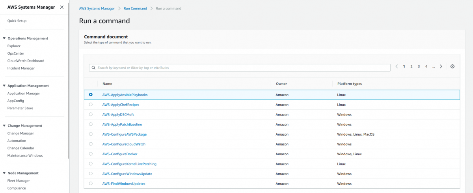Image resolution: width=473 pixels, height=193 pixels.
Task: Close the AWS Systems Manager sidebar
Action: pyautogui.click(x=61, y=7)
